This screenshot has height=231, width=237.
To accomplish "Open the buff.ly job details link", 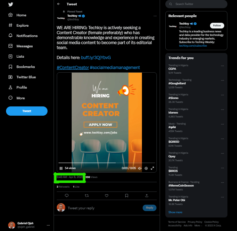I will [x=96, y=58].
